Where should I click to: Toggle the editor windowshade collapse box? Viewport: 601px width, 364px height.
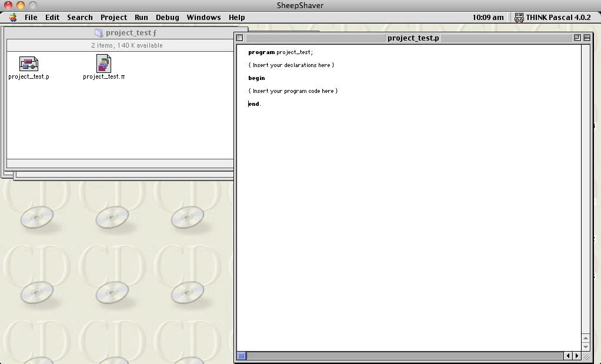click(587, 38)
